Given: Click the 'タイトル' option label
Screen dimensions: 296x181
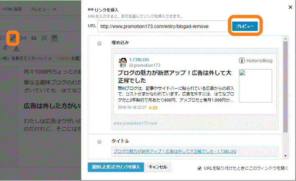Looking at the screenshot, I should pos(120,141).
